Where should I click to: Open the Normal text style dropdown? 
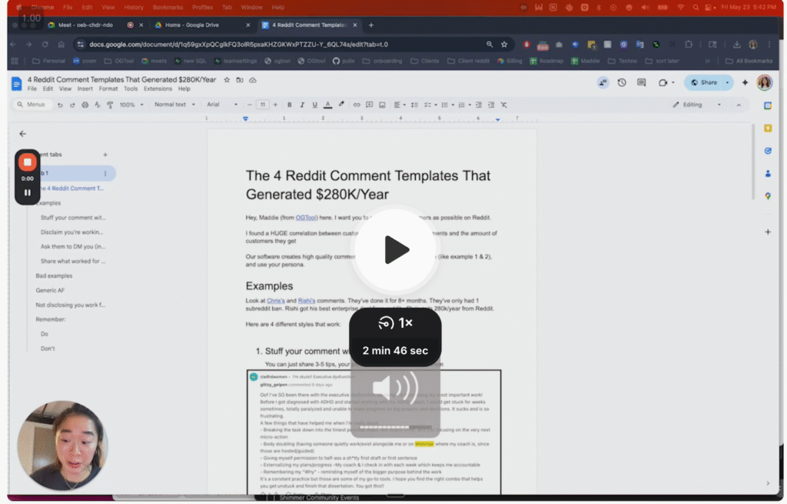174,105
